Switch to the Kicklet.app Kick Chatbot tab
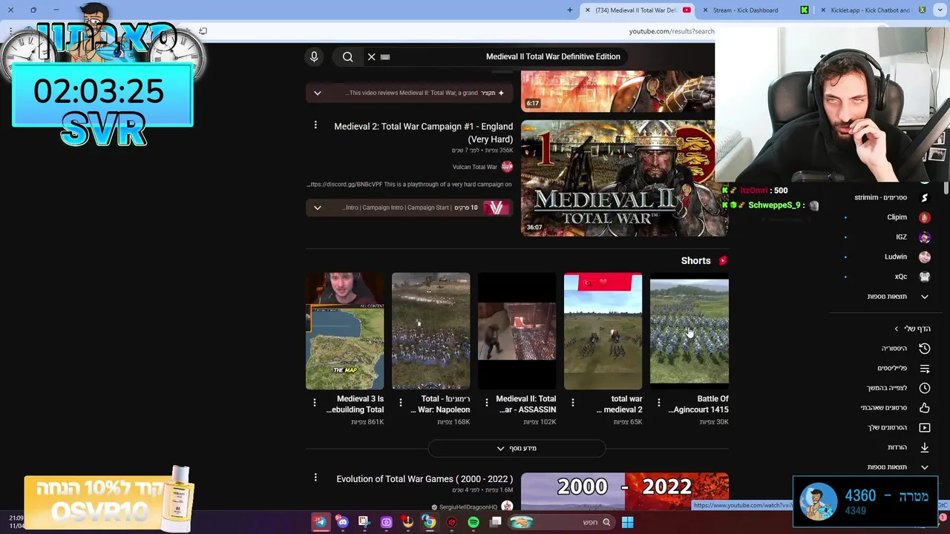This screenshot has width=950, height=534. [872, 10]
